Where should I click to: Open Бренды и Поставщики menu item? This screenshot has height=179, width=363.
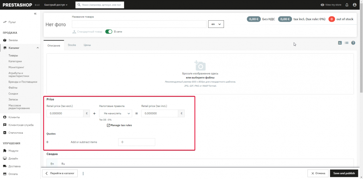pyautogui.click(x=23, y=82)
